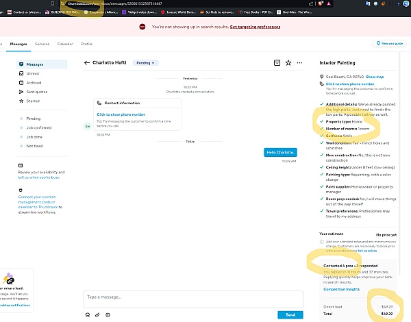Image resolution: width=411 pixels, height=322 pixels.
Task: Filter messages by Job confirmed status
Action: 39,127
